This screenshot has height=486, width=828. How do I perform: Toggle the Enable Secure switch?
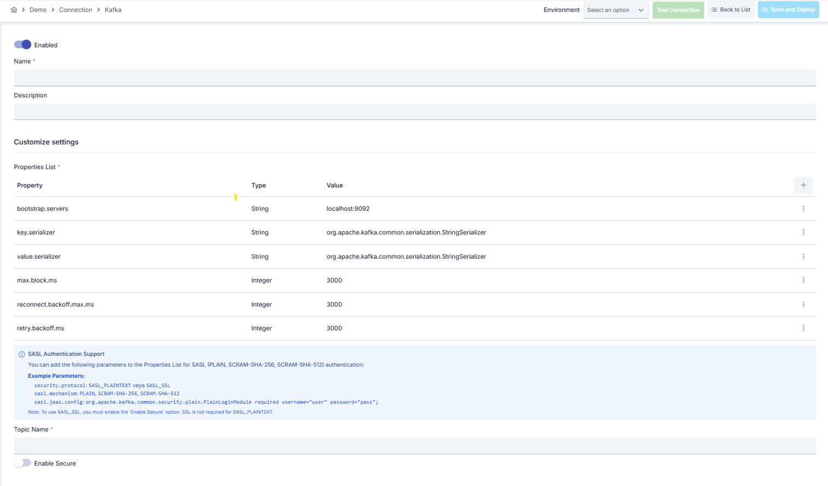click(x=22, y=463)
